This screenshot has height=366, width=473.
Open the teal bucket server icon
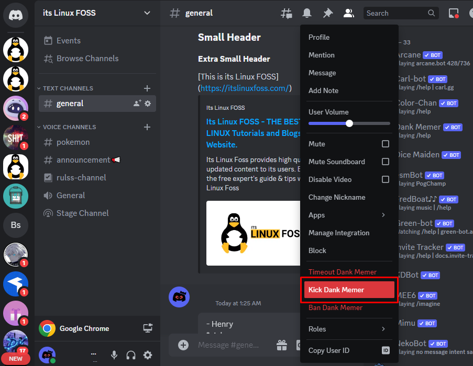pos(15,196)
